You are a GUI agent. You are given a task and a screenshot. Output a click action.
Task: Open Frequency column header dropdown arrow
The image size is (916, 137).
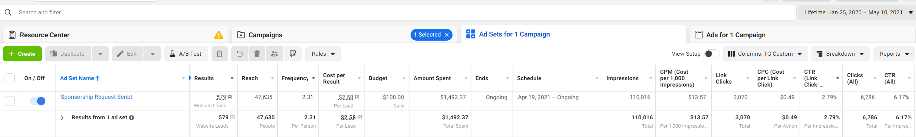point(314,78)
